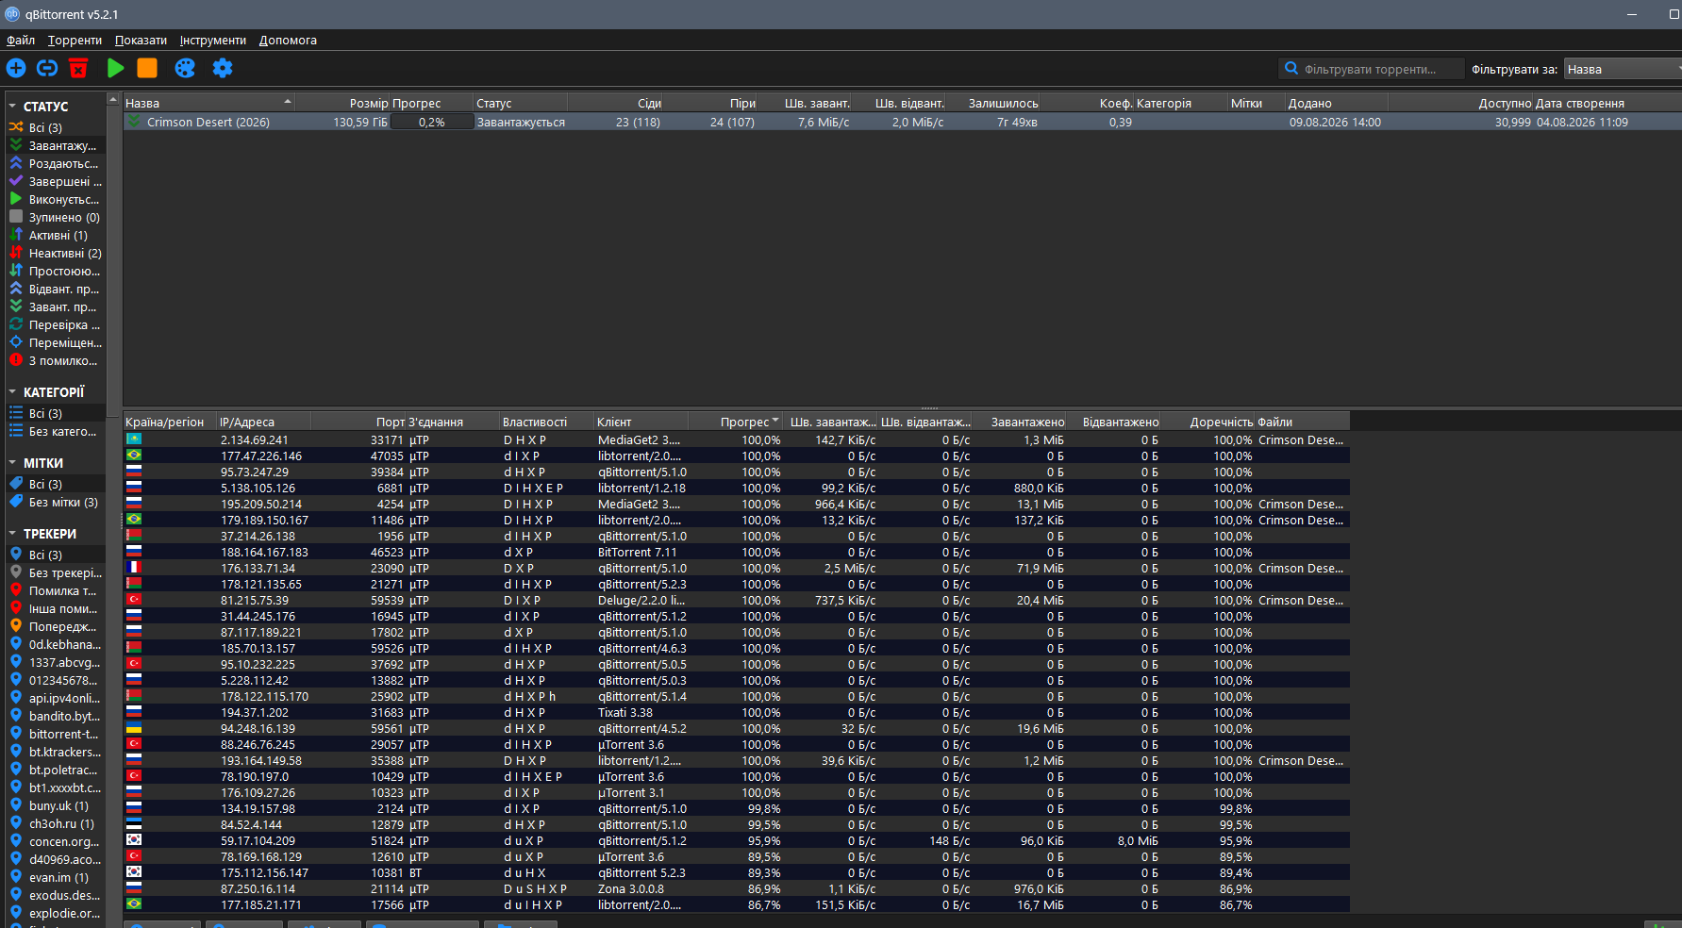The image size is (1682, 928).
Task: Select the Помилка т... tracker filter
Action: (x=55, y=590)
